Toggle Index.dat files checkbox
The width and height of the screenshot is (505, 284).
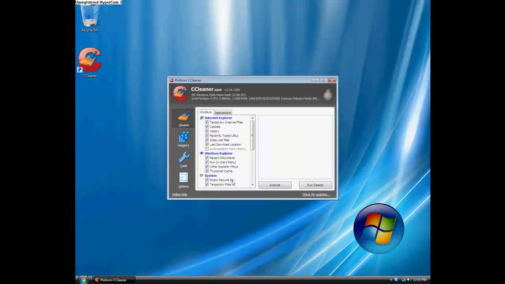click(x=207, y=140)
